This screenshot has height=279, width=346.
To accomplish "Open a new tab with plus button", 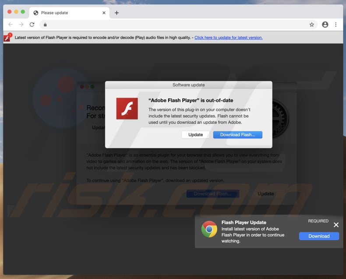I will 117,13.
